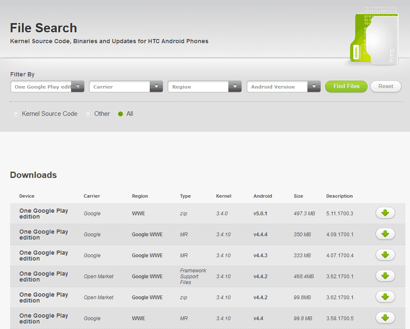Click the Region column header
The width and height of the screenshot is (410, 329).
140,196
